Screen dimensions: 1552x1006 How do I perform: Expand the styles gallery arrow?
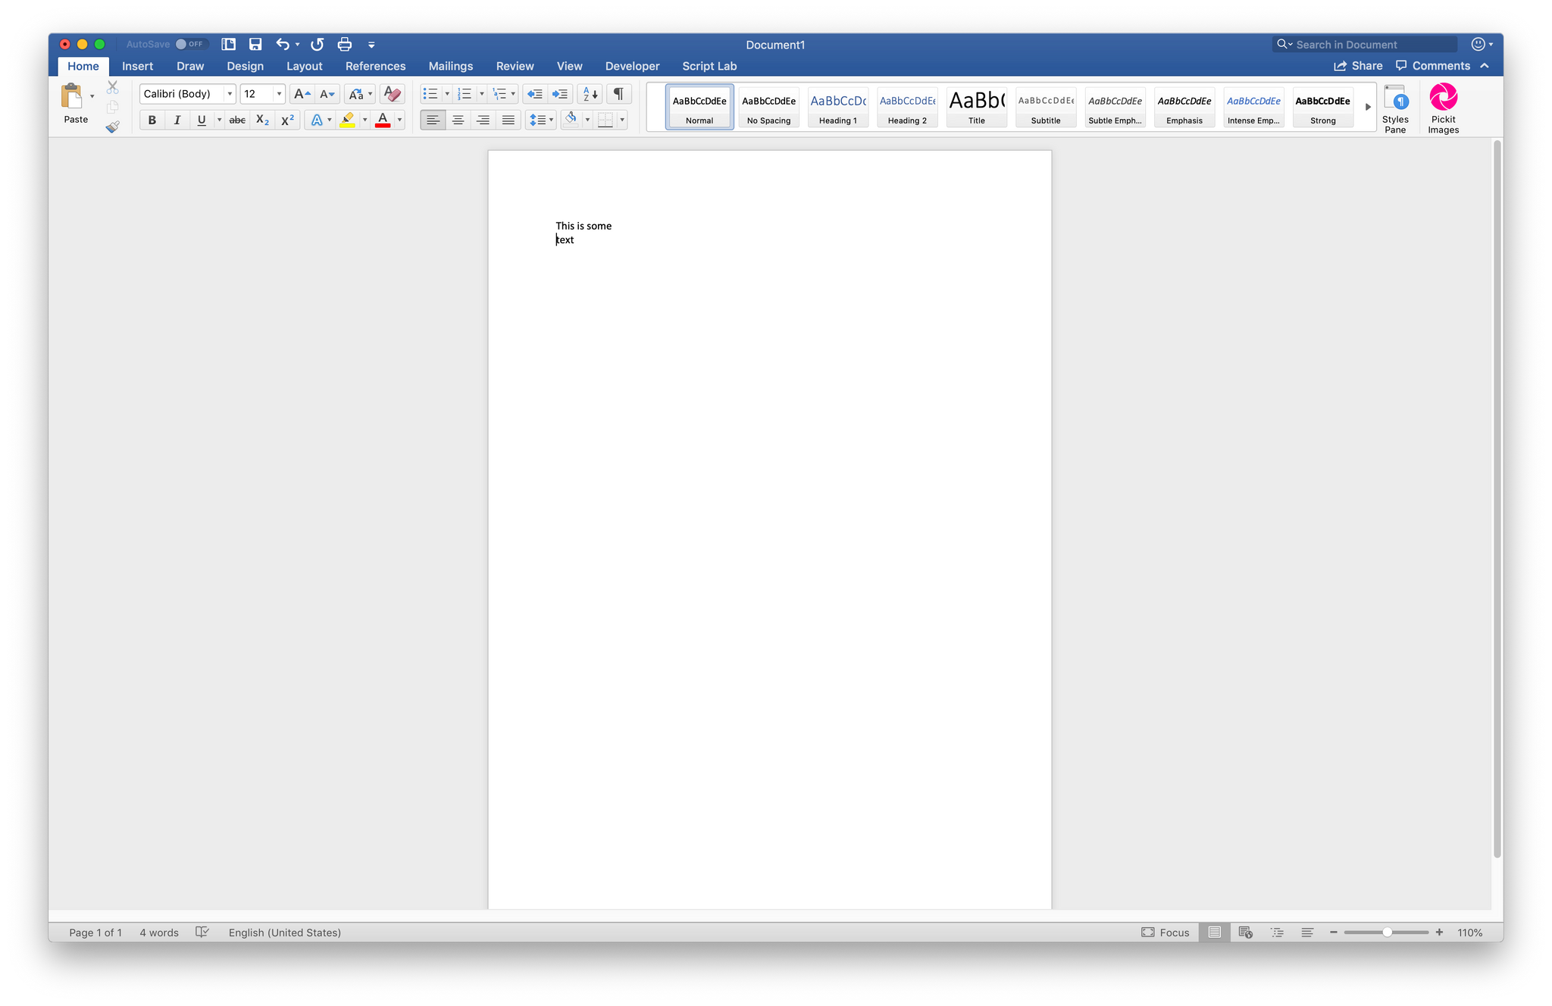[1368, 108]
